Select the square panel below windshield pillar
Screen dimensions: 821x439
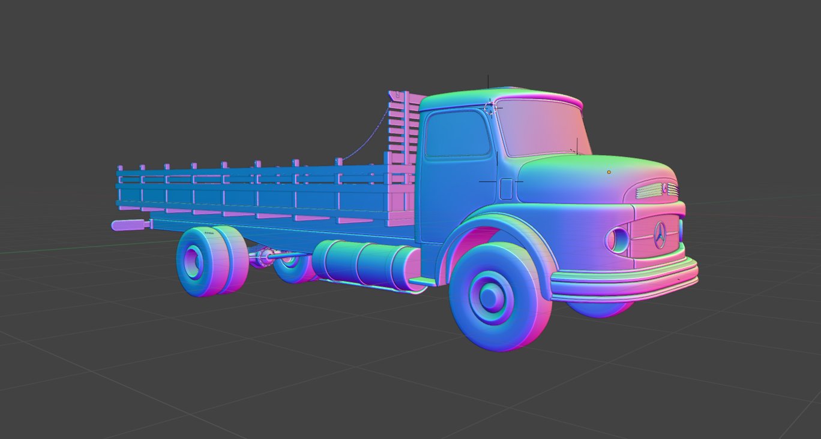pyautogui.click(x=506, y=189)
